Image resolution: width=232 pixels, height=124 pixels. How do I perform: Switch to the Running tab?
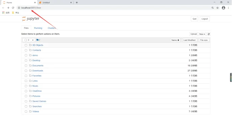(x=38, y=28)
